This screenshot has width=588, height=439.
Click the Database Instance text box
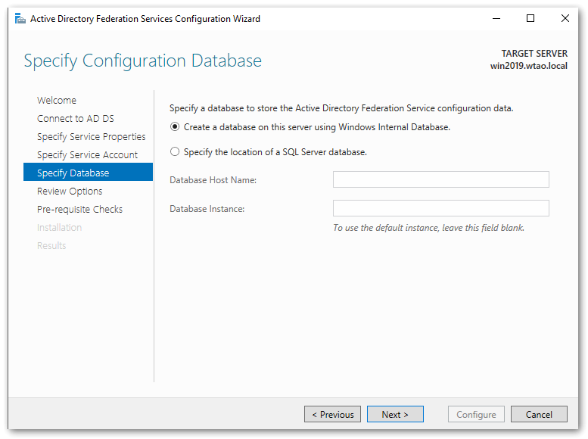(x=440, y=208)
